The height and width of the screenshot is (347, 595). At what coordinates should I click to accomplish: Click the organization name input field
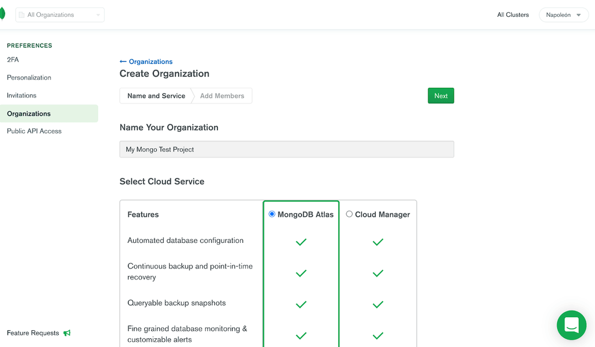click(286, 149)
